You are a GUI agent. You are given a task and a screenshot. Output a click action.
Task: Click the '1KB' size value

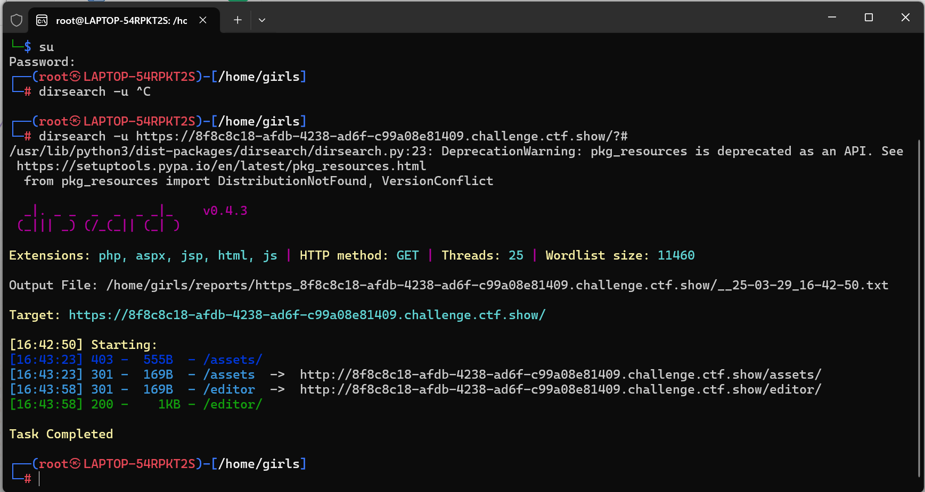169,404
